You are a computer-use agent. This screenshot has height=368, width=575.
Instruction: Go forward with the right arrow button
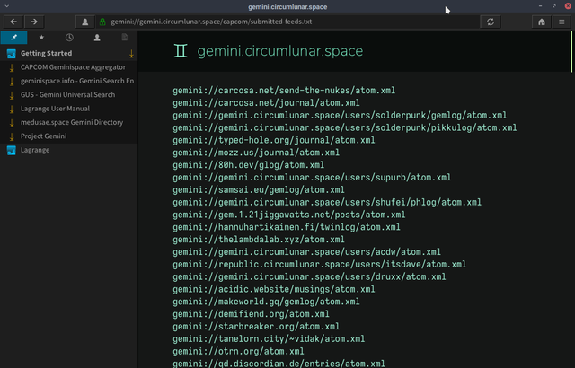[34, 22]
